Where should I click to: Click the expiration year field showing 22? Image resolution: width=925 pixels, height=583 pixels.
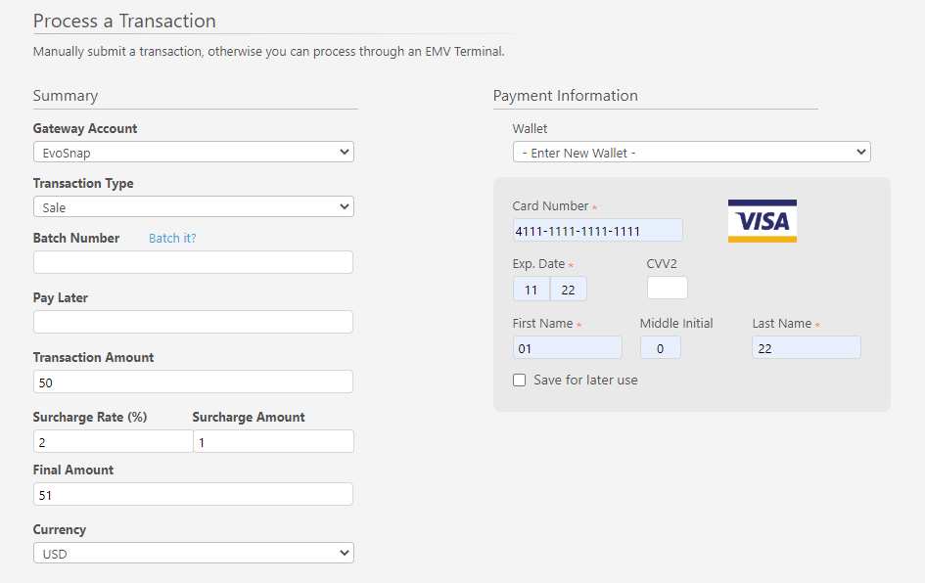tap(568, 289)
